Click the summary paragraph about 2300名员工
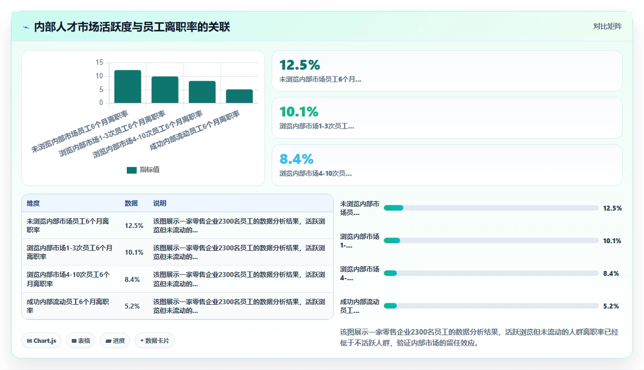 click(479, 337)
